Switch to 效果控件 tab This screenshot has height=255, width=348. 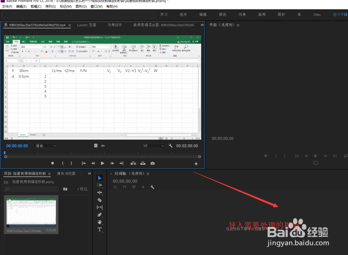115,25
